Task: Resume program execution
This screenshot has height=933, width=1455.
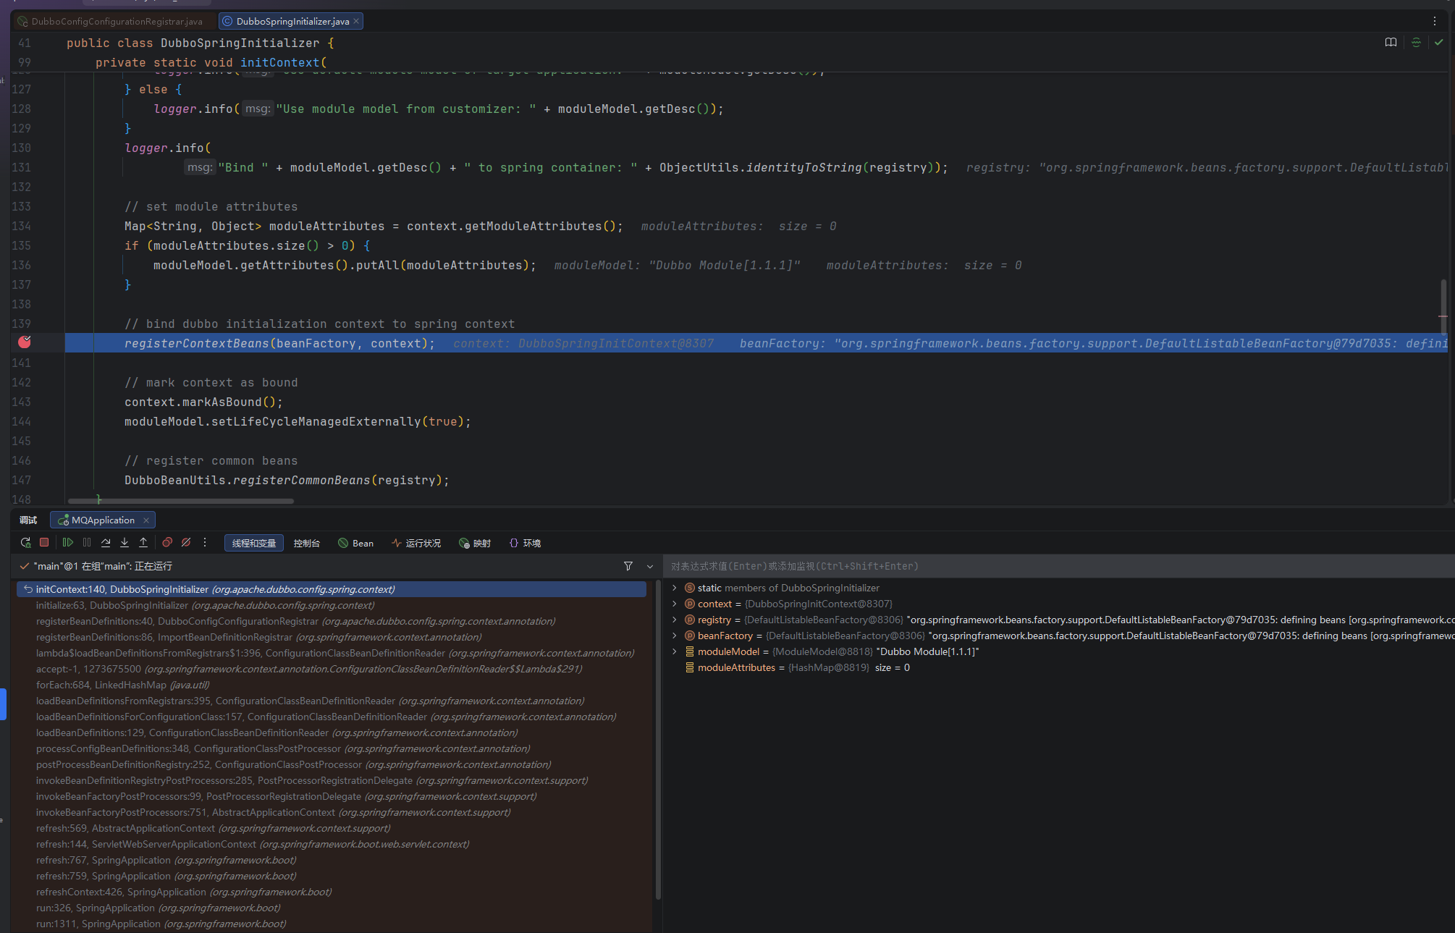Action: (68, 543)
